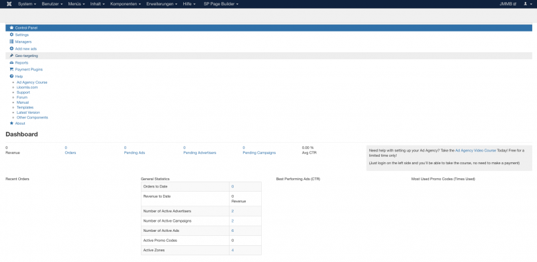This screenshot has width=537, height=262.
Task: Open the Pending Advertisers link
Action: click(199, 153)
